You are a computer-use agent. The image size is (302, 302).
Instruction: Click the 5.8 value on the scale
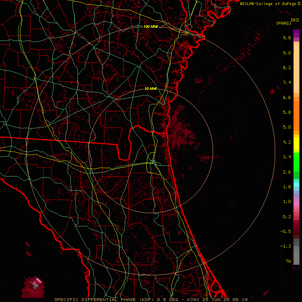(x=287, y=112)
